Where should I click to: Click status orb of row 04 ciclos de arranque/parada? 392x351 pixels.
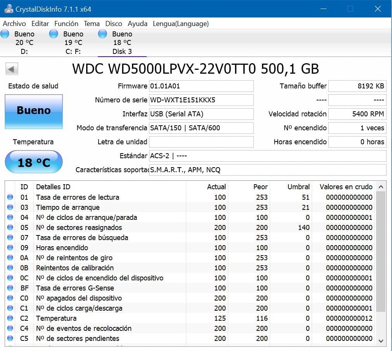point(10,217)
